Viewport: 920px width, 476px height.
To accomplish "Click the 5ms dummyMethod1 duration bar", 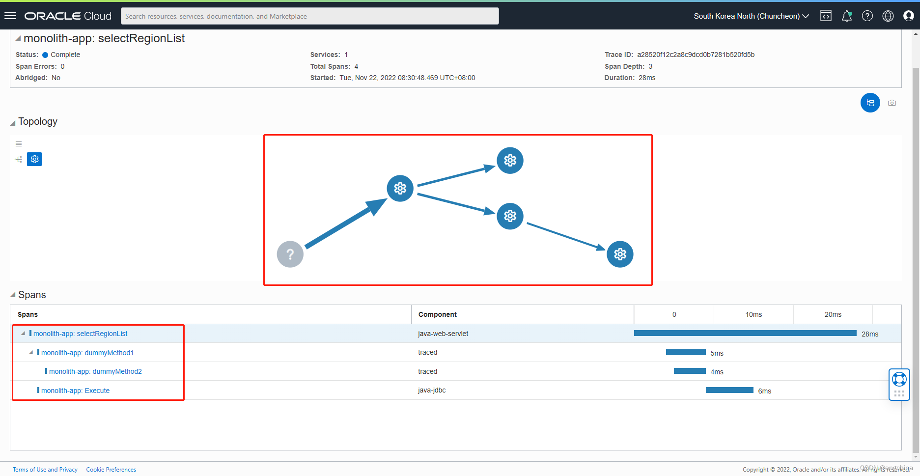I will point(686,353).
